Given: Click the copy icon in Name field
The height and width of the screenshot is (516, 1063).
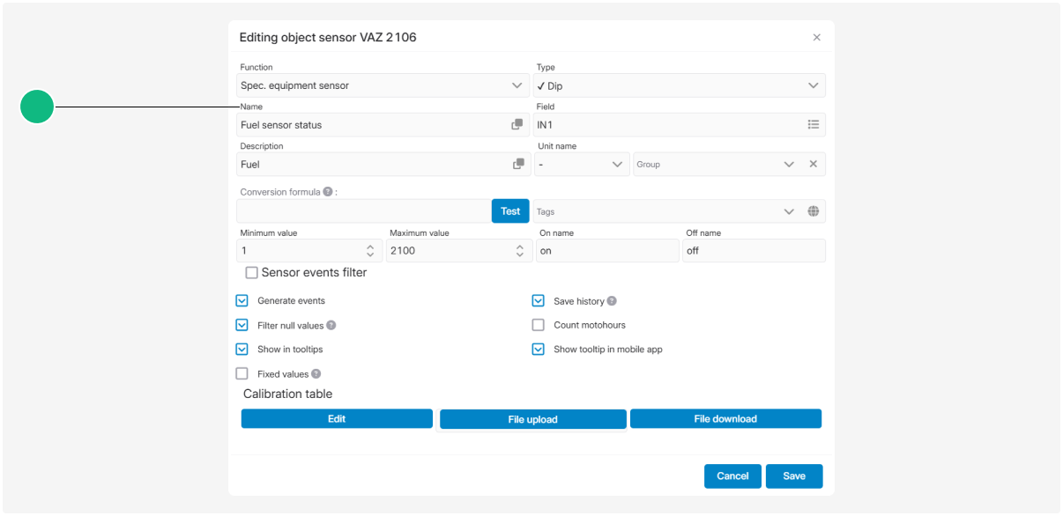Looking at the screenshot, I should click(517, 125).
